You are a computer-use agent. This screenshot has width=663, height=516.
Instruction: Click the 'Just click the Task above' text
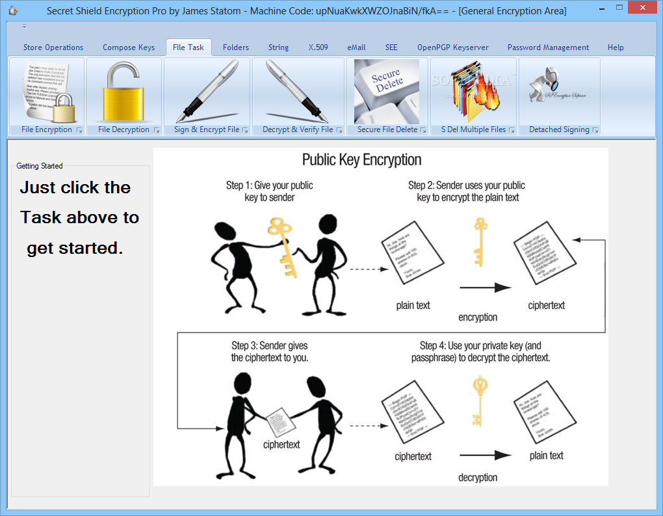pos(79,217)
